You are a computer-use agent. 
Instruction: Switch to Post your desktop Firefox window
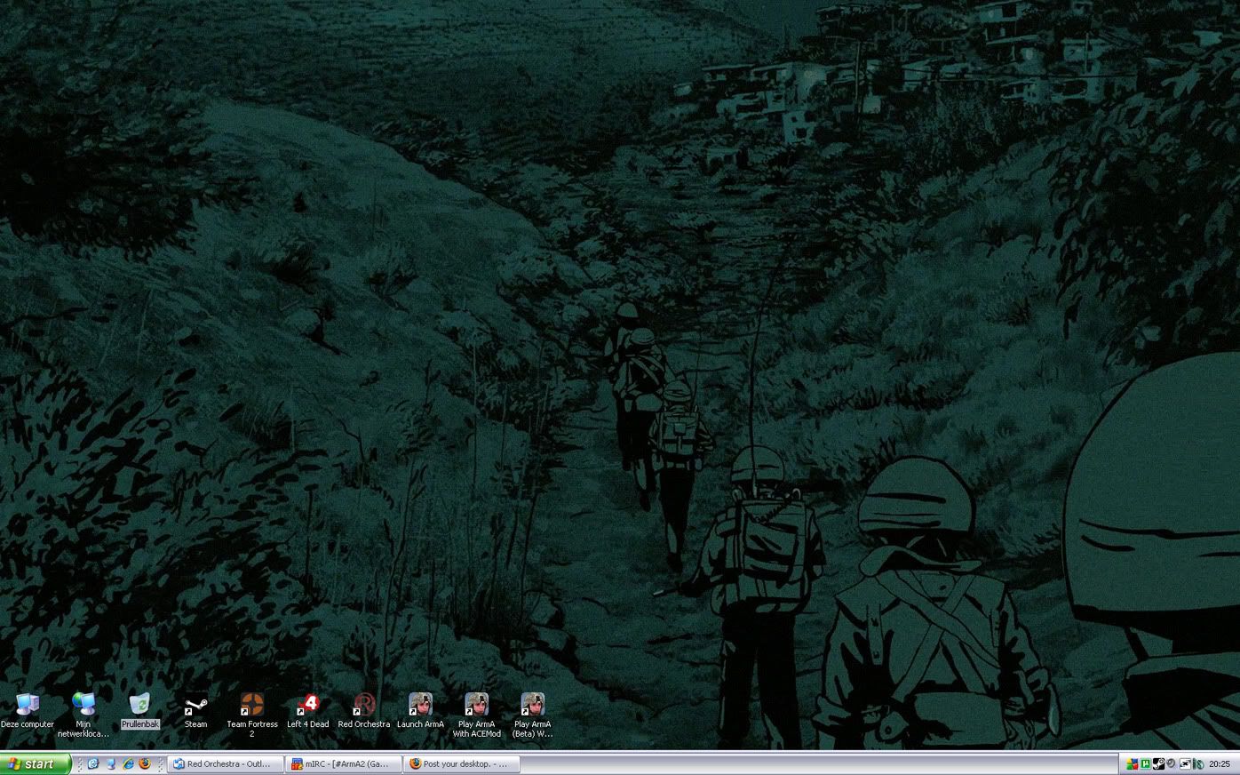(x=461, y=764)
